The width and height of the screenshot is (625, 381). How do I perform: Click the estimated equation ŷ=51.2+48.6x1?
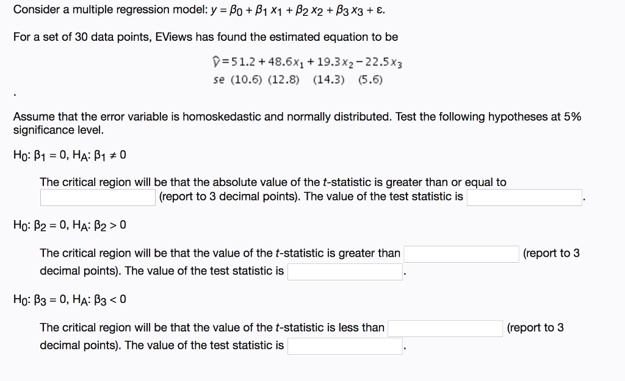tap(308, 62)
